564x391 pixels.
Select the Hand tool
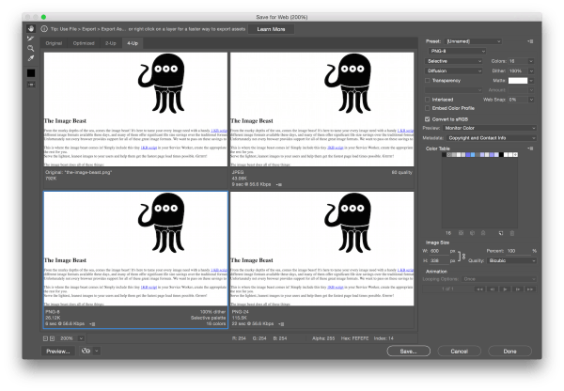click(x=30, y=30)
